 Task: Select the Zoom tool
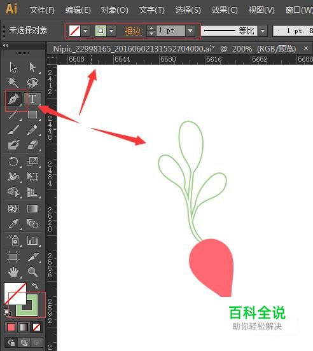[x=32, y=272]
